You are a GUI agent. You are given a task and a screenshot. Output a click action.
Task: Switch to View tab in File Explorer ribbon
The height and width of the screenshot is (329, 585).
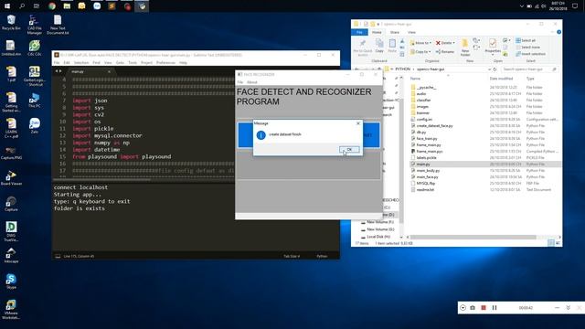tap(411, 33)
